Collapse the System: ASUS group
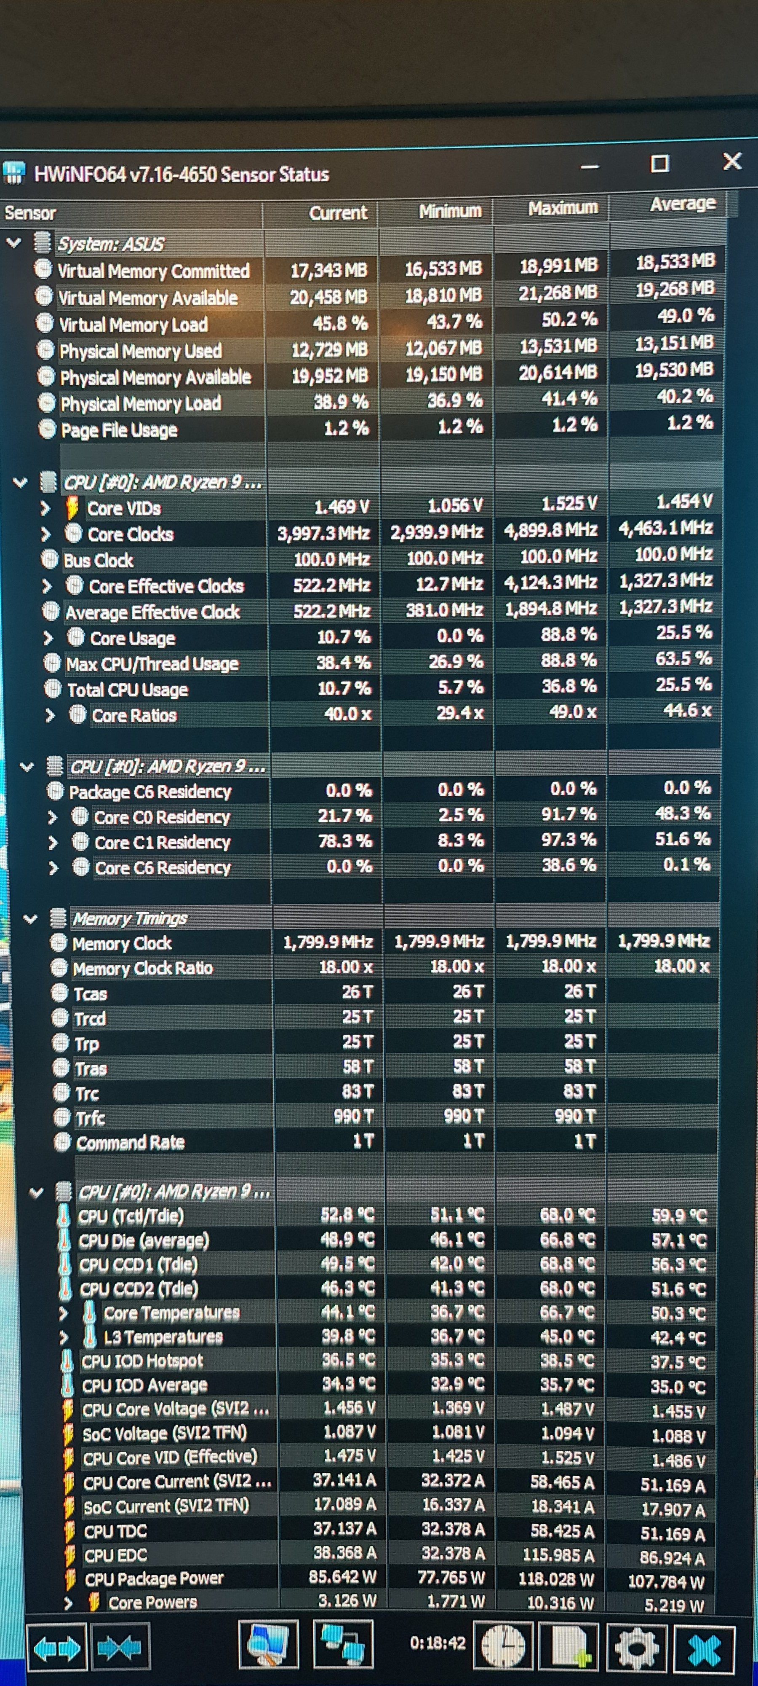 point(13,243)
